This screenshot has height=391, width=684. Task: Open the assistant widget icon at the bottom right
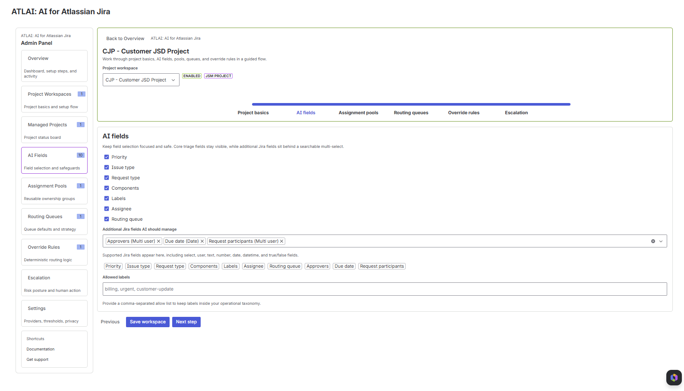tap(674, 378)
